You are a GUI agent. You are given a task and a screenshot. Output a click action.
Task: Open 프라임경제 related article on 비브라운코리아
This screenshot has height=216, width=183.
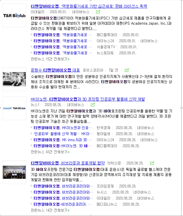63,186
